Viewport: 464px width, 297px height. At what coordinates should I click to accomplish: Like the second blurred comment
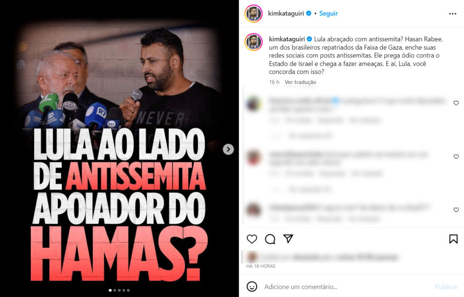coord(456,157)
